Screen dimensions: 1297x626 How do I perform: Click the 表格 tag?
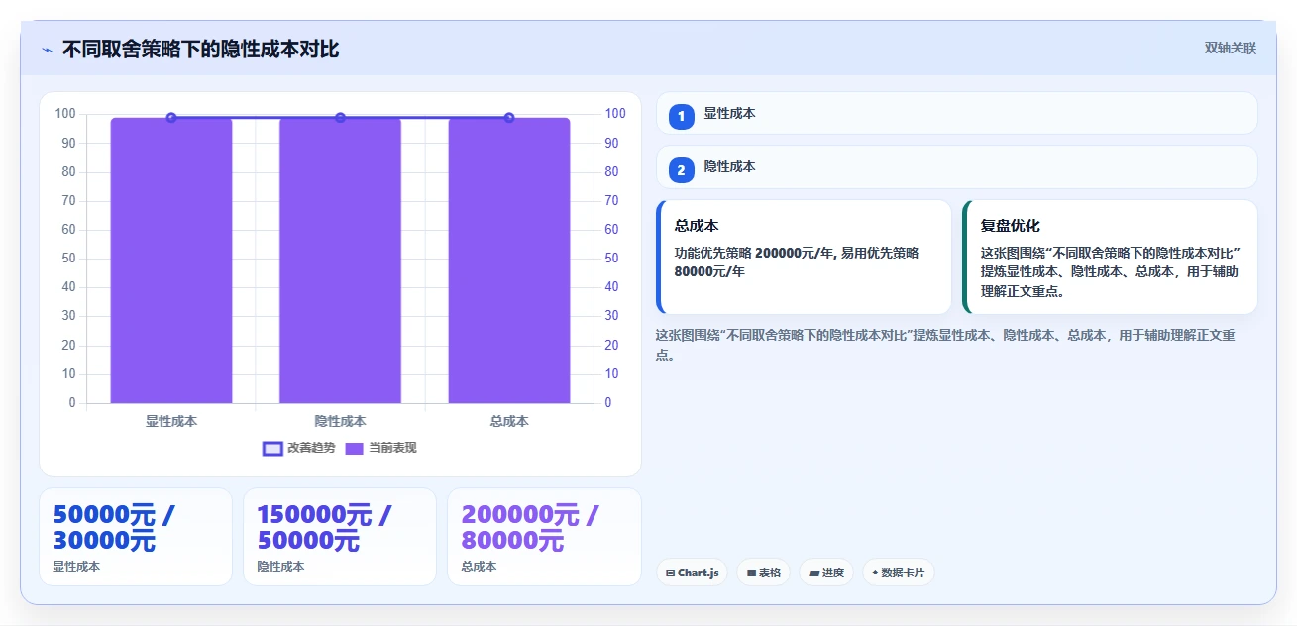[763, 573]
